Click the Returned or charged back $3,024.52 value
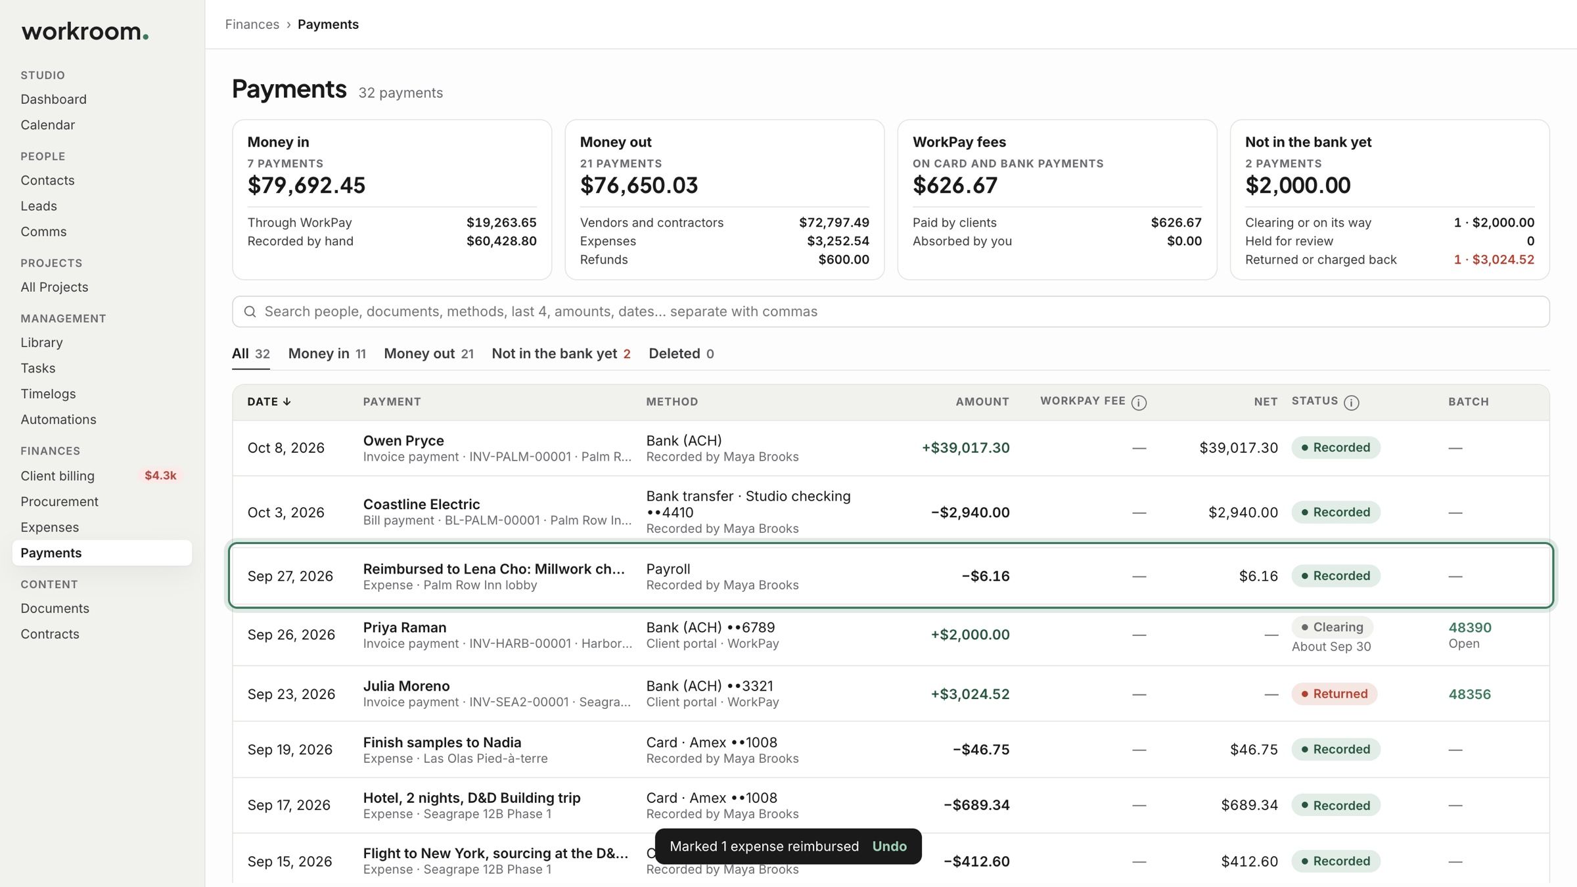Screen dimensions: 1577x887 click(x=1494, y=260)
